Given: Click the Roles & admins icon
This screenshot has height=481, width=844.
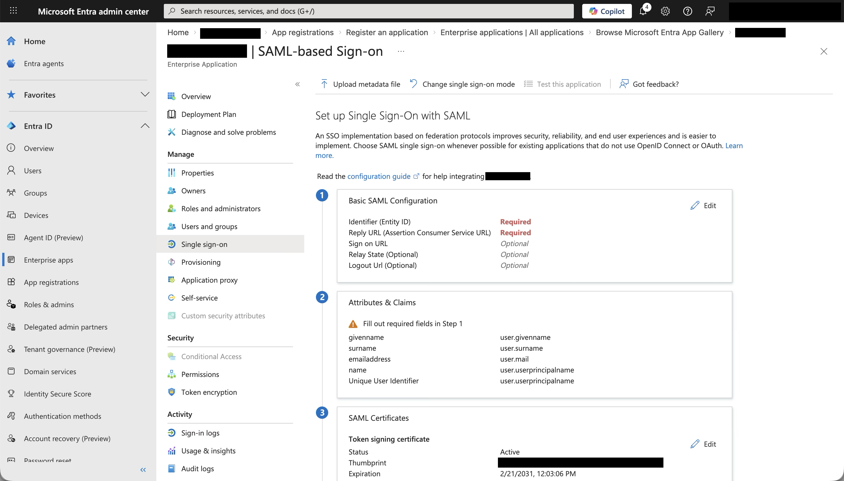Looking at the screenshot, I should (11, 304).
